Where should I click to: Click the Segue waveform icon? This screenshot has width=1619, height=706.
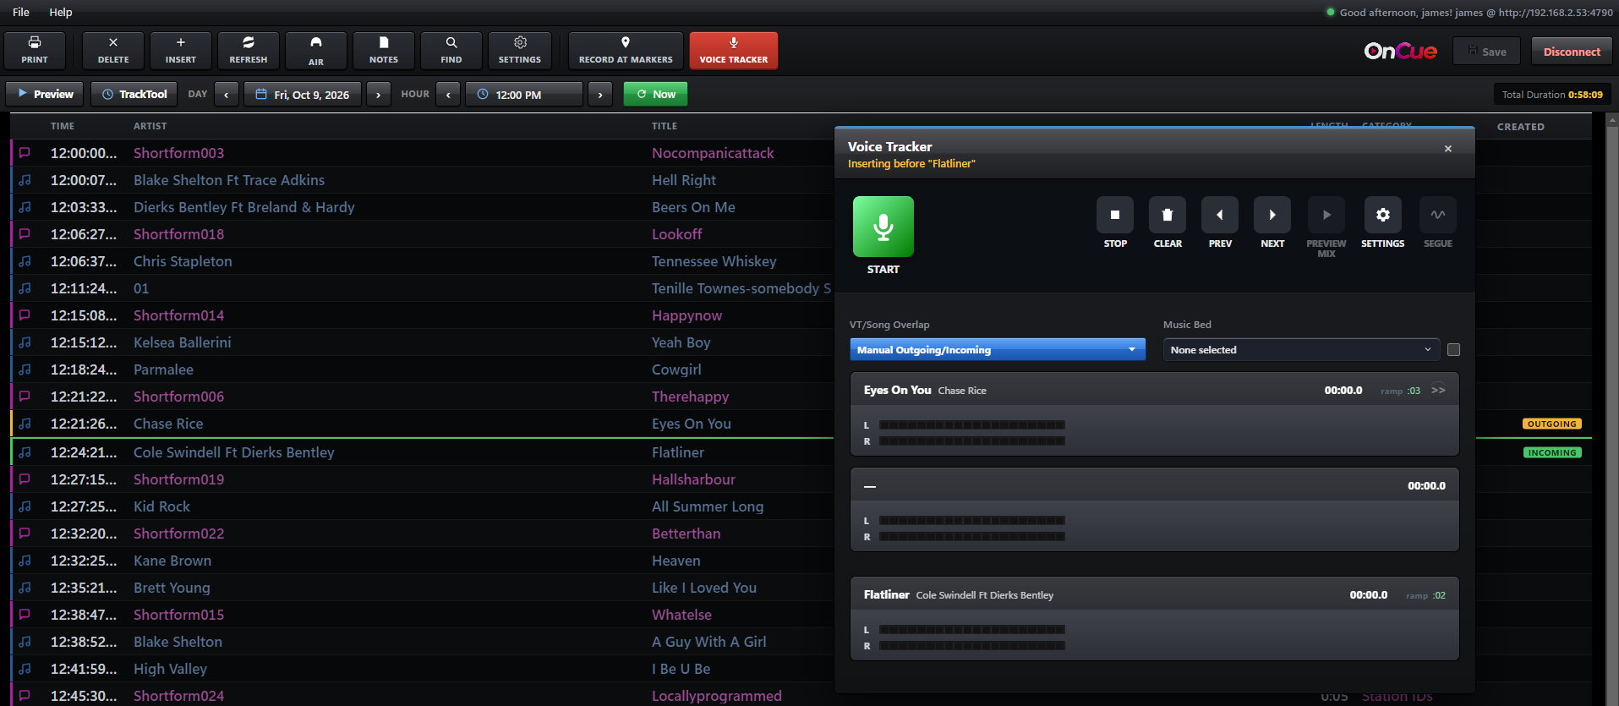(1438, 215)
